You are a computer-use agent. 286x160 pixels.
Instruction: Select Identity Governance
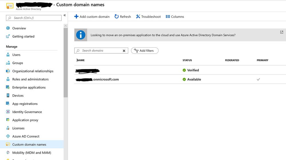(x=27, y=112)
